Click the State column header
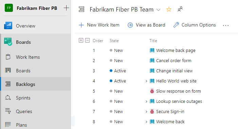The image size is (238, 129). pos(114,41)
